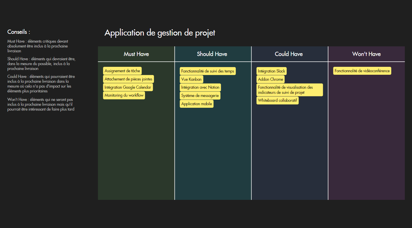Select the 'Intégration avec Notion' card
The width and height of the screenshot is (412, 228).
(200, 87)
